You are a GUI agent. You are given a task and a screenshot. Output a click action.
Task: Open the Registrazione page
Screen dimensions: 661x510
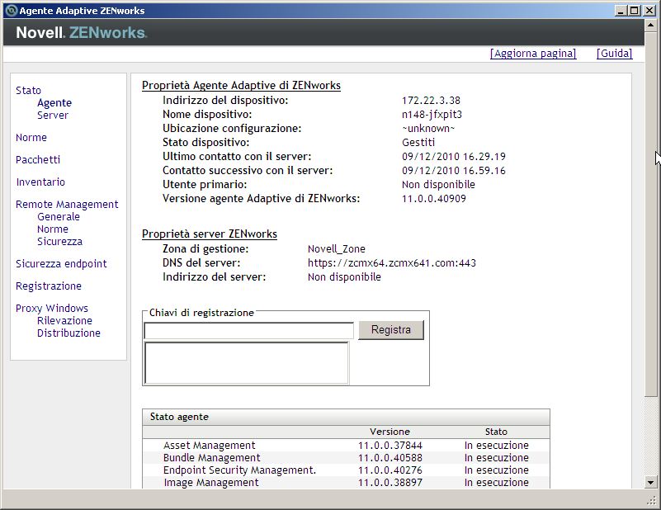pyautogui.click(x=49, y=286)
